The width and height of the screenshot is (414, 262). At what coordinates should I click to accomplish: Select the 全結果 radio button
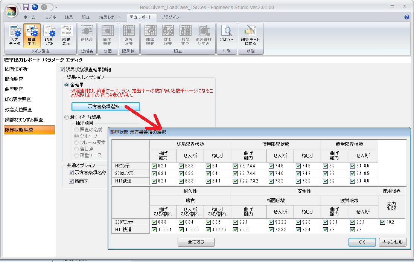pyautogui.click(x=67, y=85)
